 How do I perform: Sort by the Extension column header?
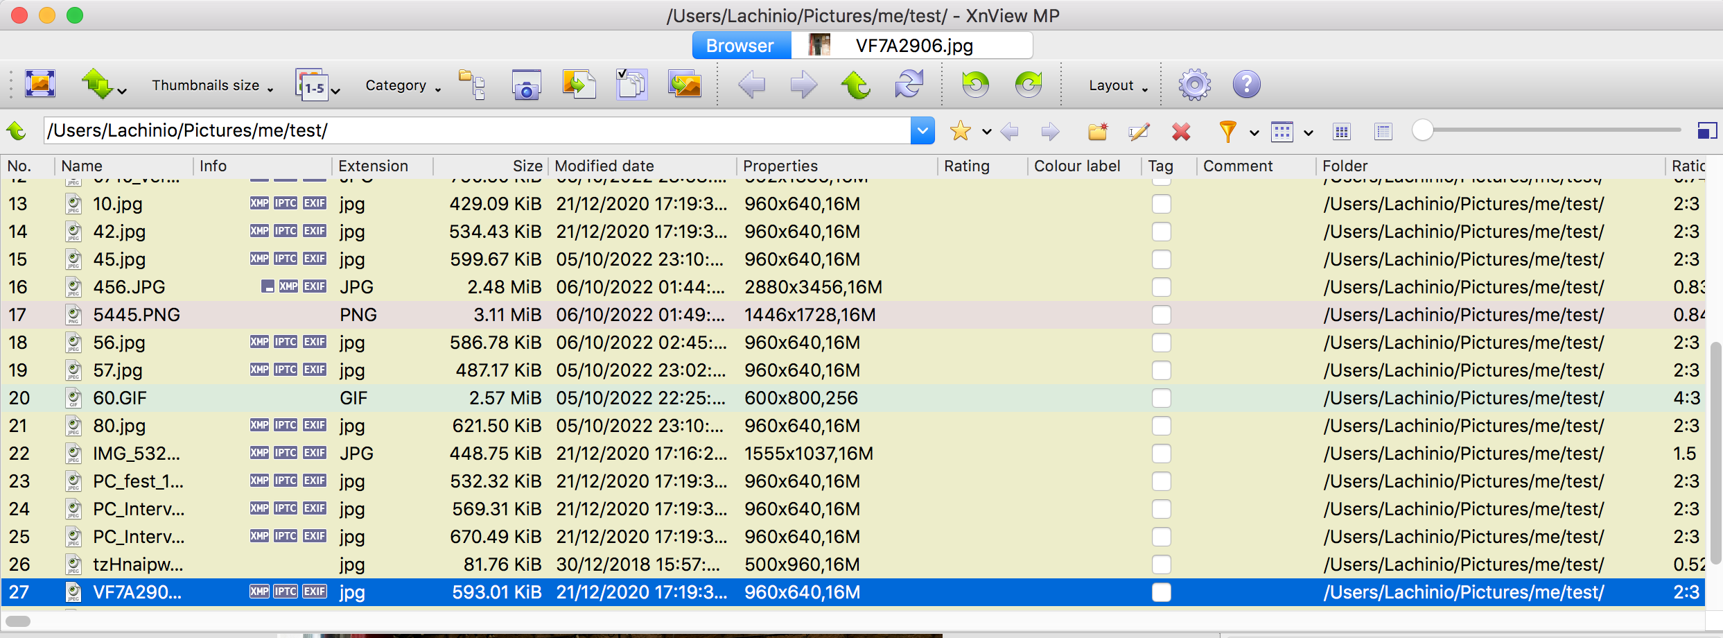pyautogui.click(x=383, y=166)
